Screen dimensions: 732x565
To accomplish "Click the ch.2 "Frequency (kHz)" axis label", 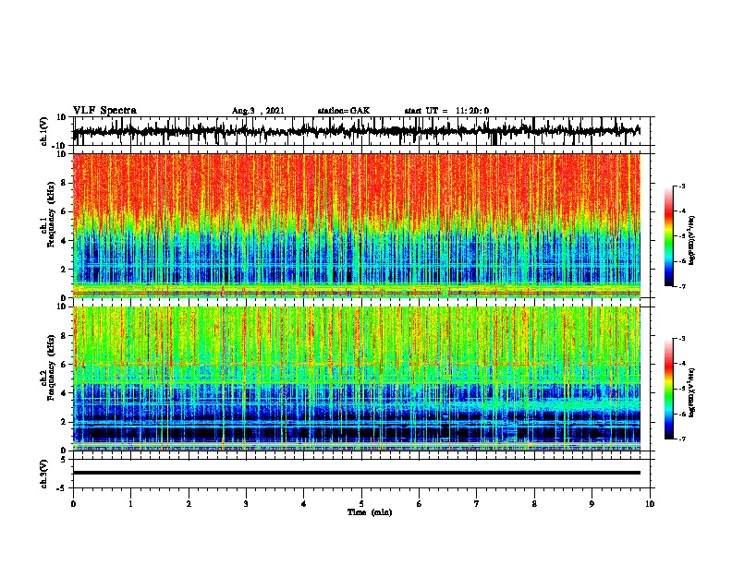I will coord(51,367).
